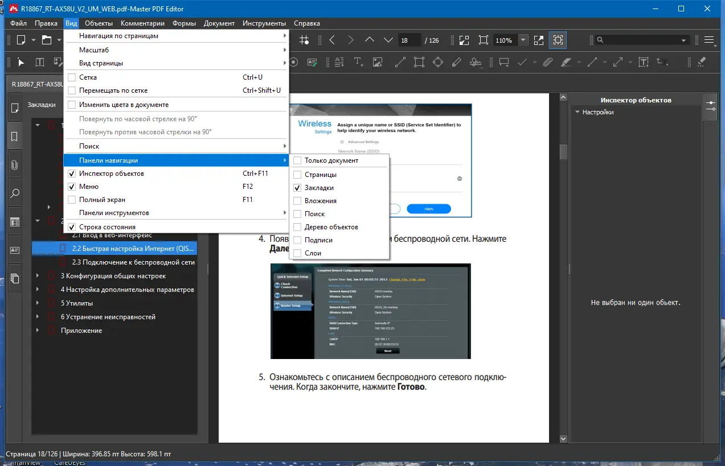Click the Fit Page zoom icon
725x466 pixels.
coord(484,40)
